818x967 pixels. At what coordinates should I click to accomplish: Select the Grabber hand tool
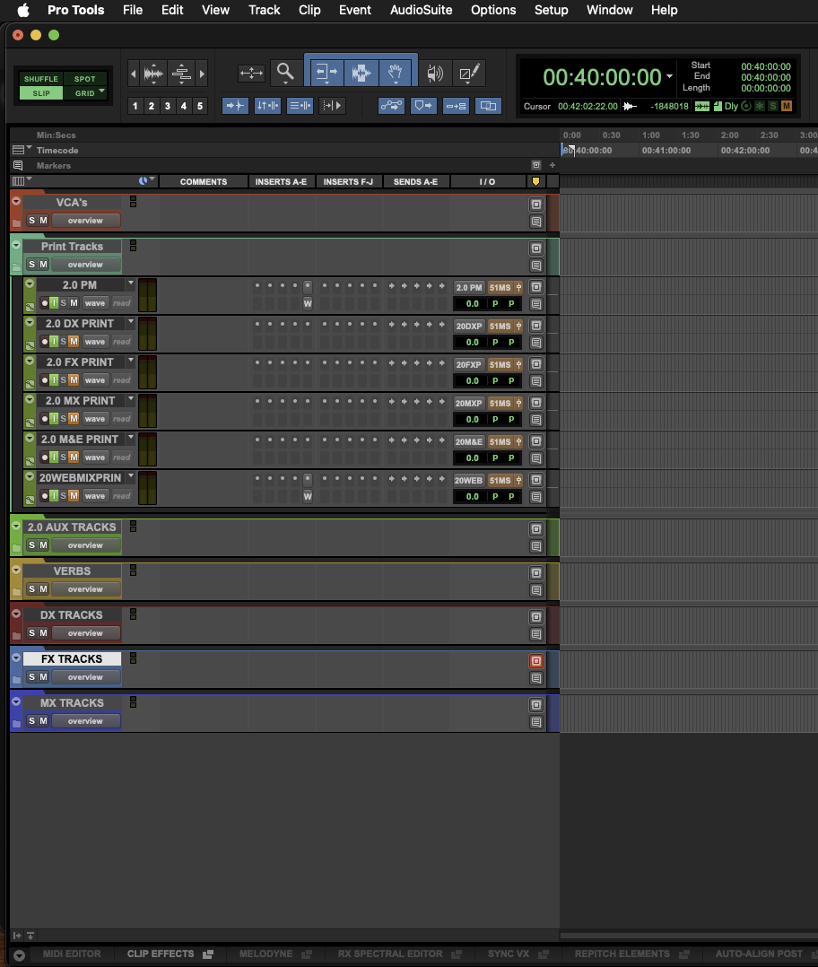[x=396, y=73]
